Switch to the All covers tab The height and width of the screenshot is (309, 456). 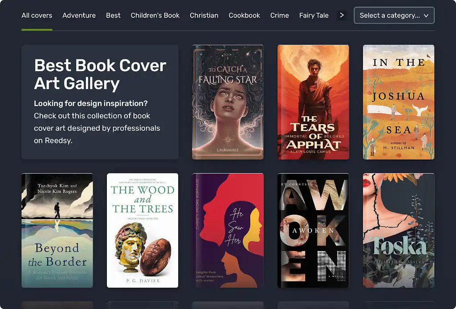tap(37, 15)
